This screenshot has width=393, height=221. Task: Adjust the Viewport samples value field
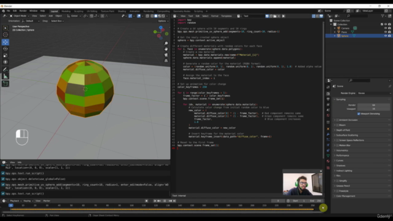point(373,109)
